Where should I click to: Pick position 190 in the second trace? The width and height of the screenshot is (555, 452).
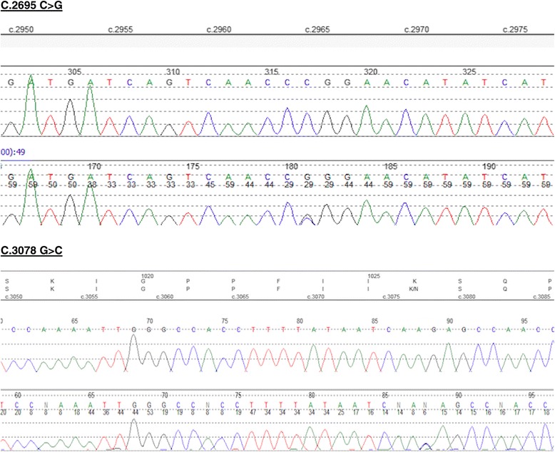coord(489,166)
